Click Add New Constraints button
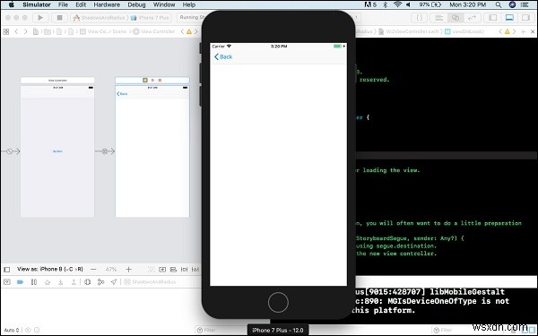The width and height of the screenshot is (538, 336). (184, 270)
